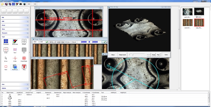Click the tiling width input field
Viewport: 211px width, 107px height.
click(36, 42)
